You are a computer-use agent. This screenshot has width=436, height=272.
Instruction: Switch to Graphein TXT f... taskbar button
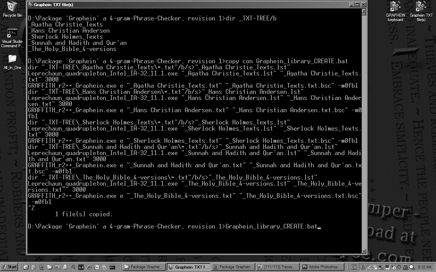point(189,267)
